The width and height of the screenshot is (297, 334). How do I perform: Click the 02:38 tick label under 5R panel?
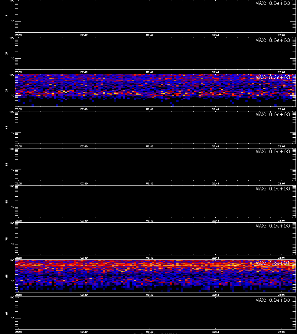point(18,183)
